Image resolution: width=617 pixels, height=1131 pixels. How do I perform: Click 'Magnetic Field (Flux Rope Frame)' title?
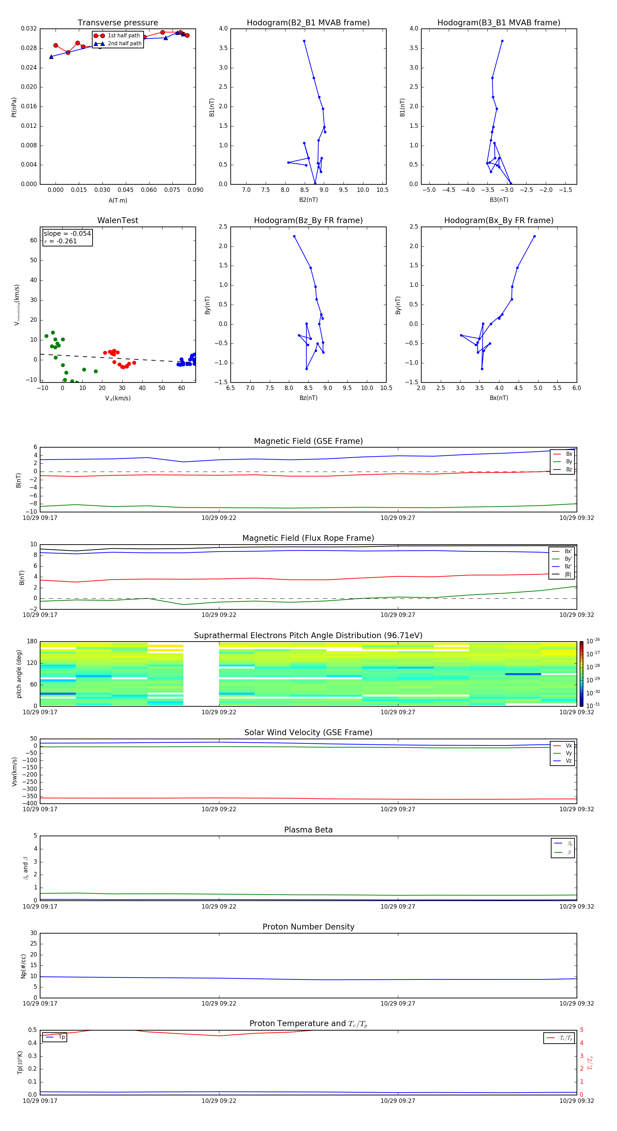[x=308, y=538]
